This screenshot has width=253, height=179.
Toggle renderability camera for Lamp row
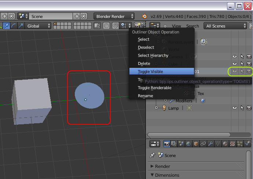click(249, 108)
